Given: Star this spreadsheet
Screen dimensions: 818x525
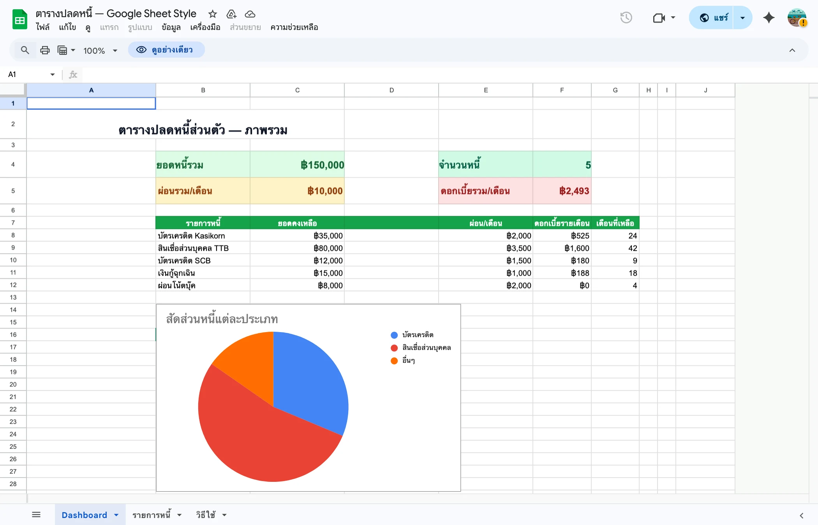Looking at the screenshot, I should click(x=212, y=14).
